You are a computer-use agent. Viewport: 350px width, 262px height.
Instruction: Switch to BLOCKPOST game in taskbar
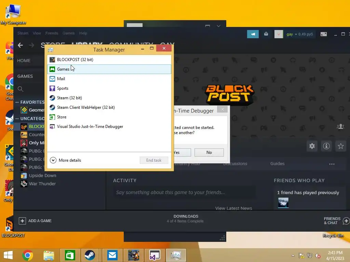134,255
